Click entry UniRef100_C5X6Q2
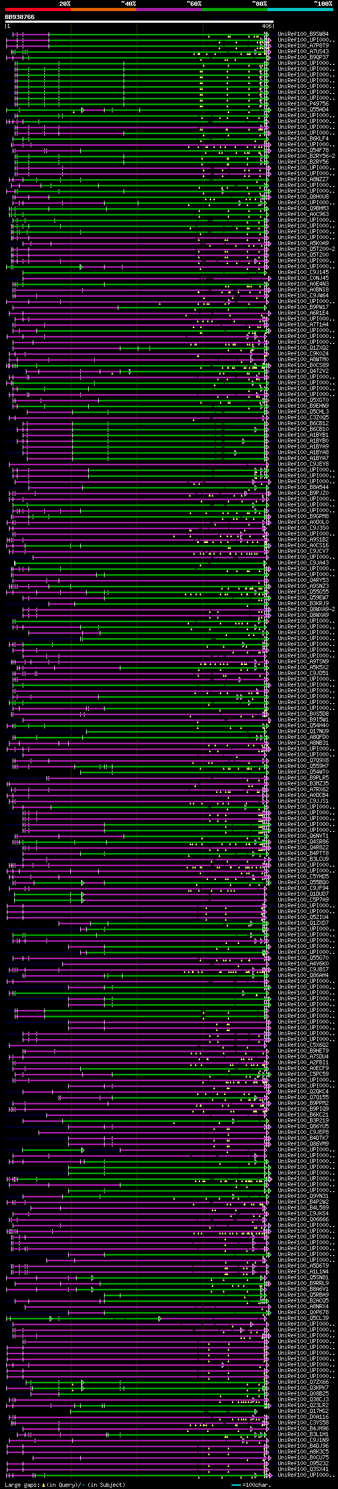This screenshot has height=1489, width=338. [x=303, y=1045]
